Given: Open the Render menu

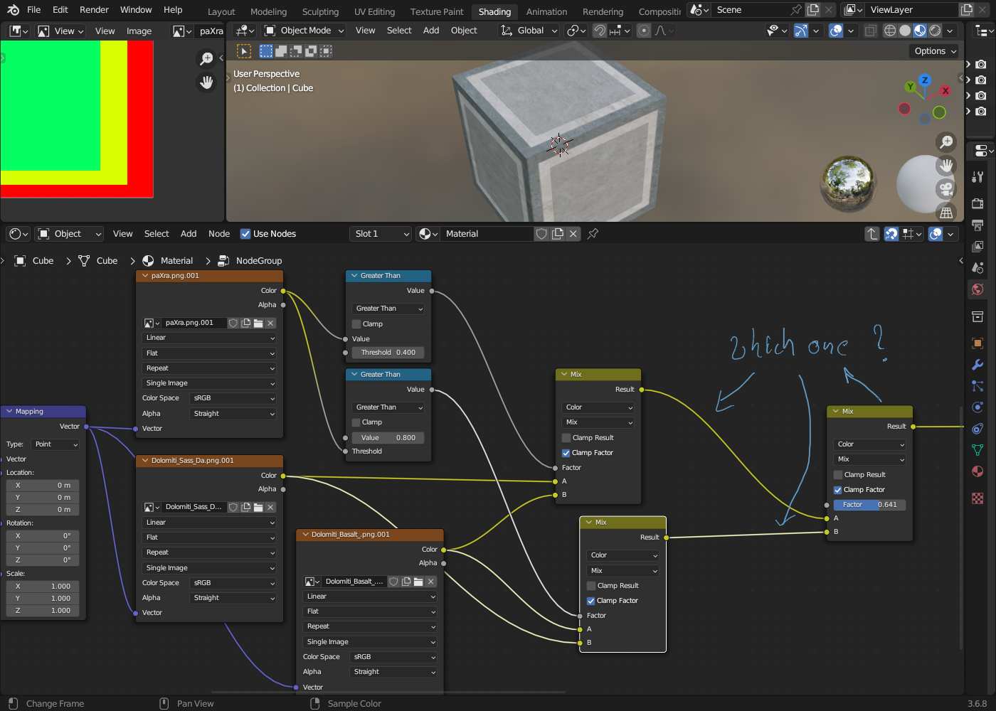Looking at the screenshot, I should [94, 10].
